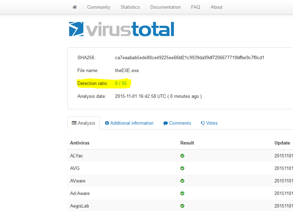Screen dimensions: 293x211
Task: Open the About link
Action: [x=216, y=7]
